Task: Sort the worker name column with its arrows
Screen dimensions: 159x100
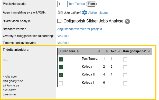Action: (x=99, y=52)
